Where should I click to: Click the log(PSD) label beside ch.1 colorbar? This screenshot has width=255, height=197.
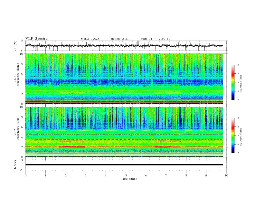pyautogui.click(x=241, y=84)
